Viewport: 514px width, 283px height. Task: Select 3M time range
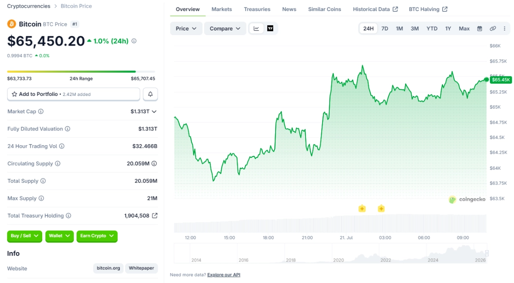point(415,28)
